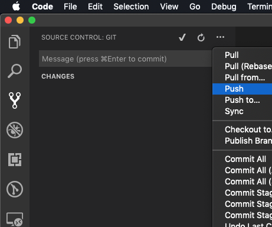Commit using the checkmark icon
272x227 pixels.
(182, 37)
